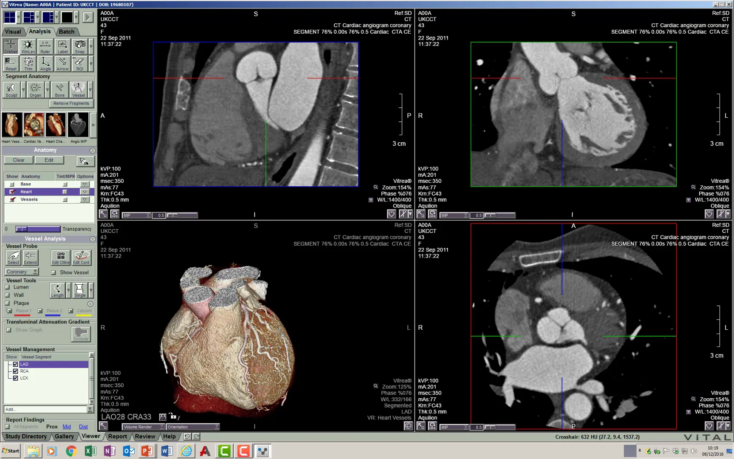Click the Vessel Probe Select tool
Image resolution: width=734 pixels, height=459 pixels.
pyautogui.click(x=14, y=258)
